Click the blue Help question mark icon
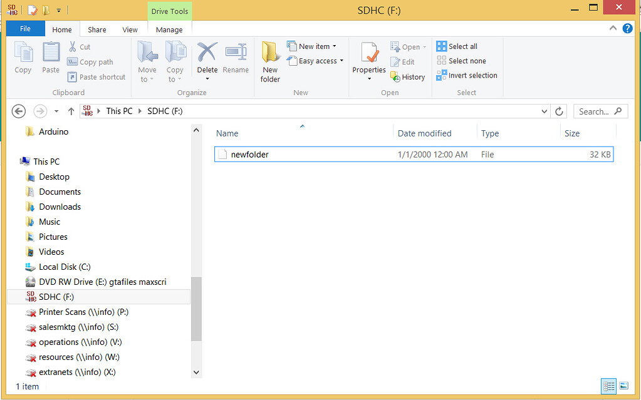This screenshot has height=400, width=641. pos(627,28)
